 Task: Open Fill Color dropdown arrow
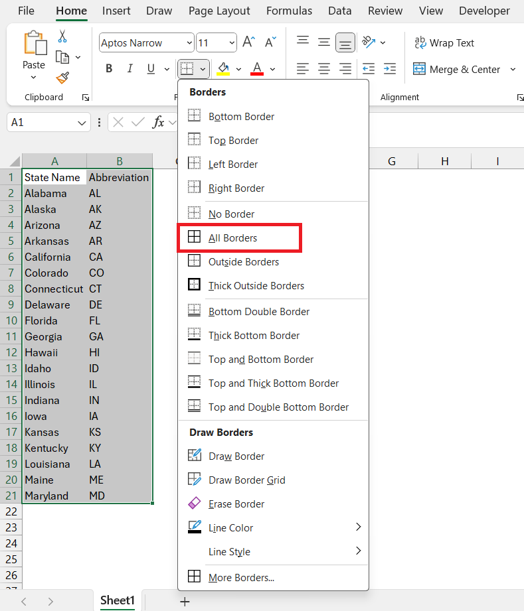click(239, 70)
